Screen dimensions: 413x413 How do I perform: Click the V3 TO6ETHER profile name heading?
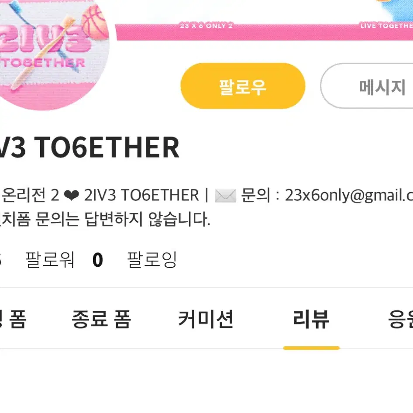[x=89, y=147]
